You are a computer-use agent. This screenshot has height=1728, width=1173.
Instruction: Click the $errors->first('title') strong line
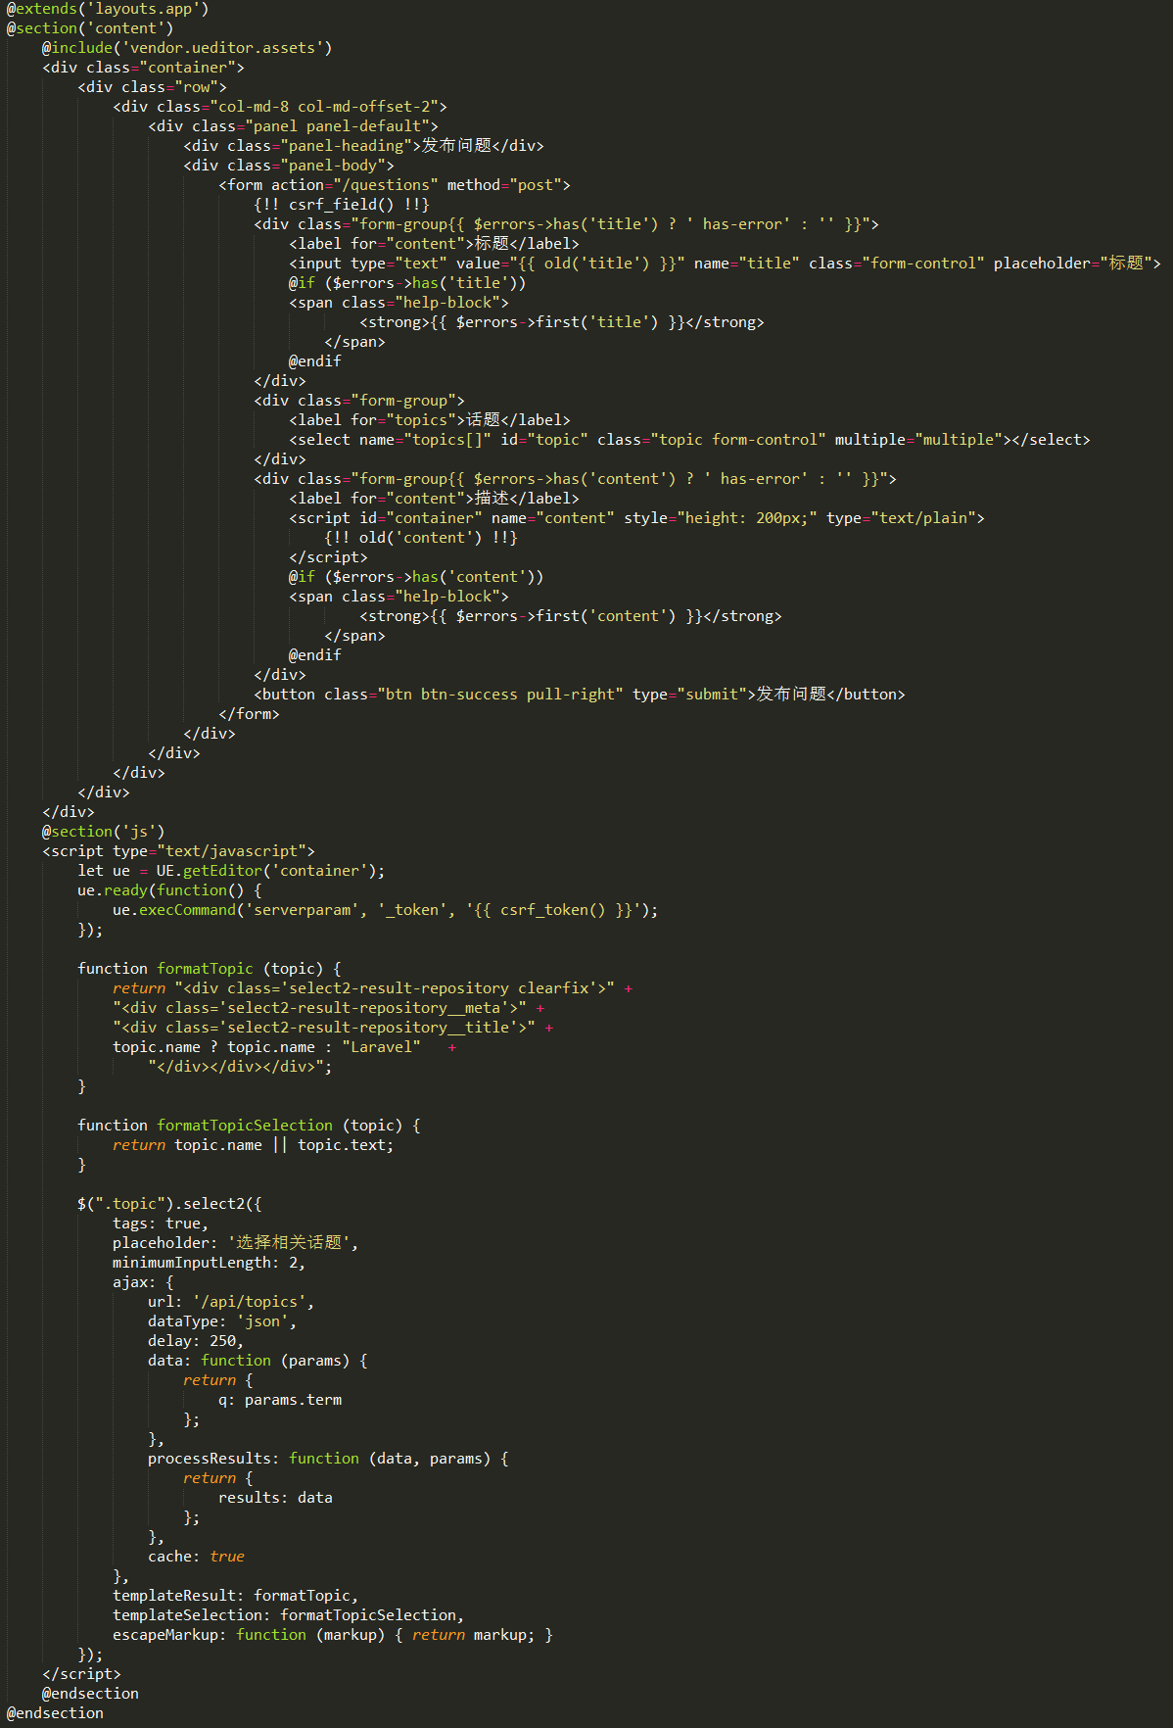pos(562,322)
